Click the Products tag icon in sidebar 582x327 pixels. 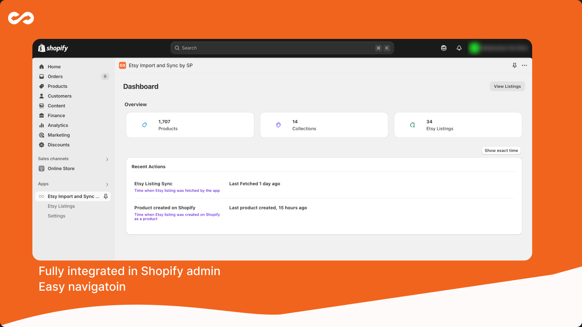point(41,86)
